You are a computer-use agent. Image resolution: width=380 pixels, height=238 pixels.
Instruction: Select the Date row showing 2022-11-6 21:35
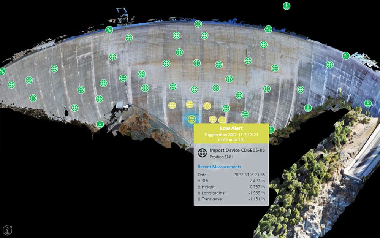[231, 175]
